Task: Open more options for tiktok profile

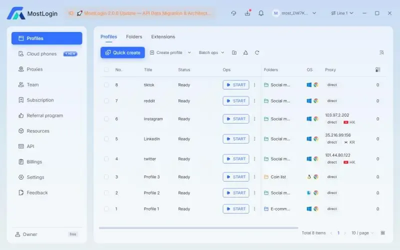Action: [254, 85]
